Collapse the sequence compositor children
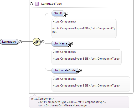 [43, 42]
